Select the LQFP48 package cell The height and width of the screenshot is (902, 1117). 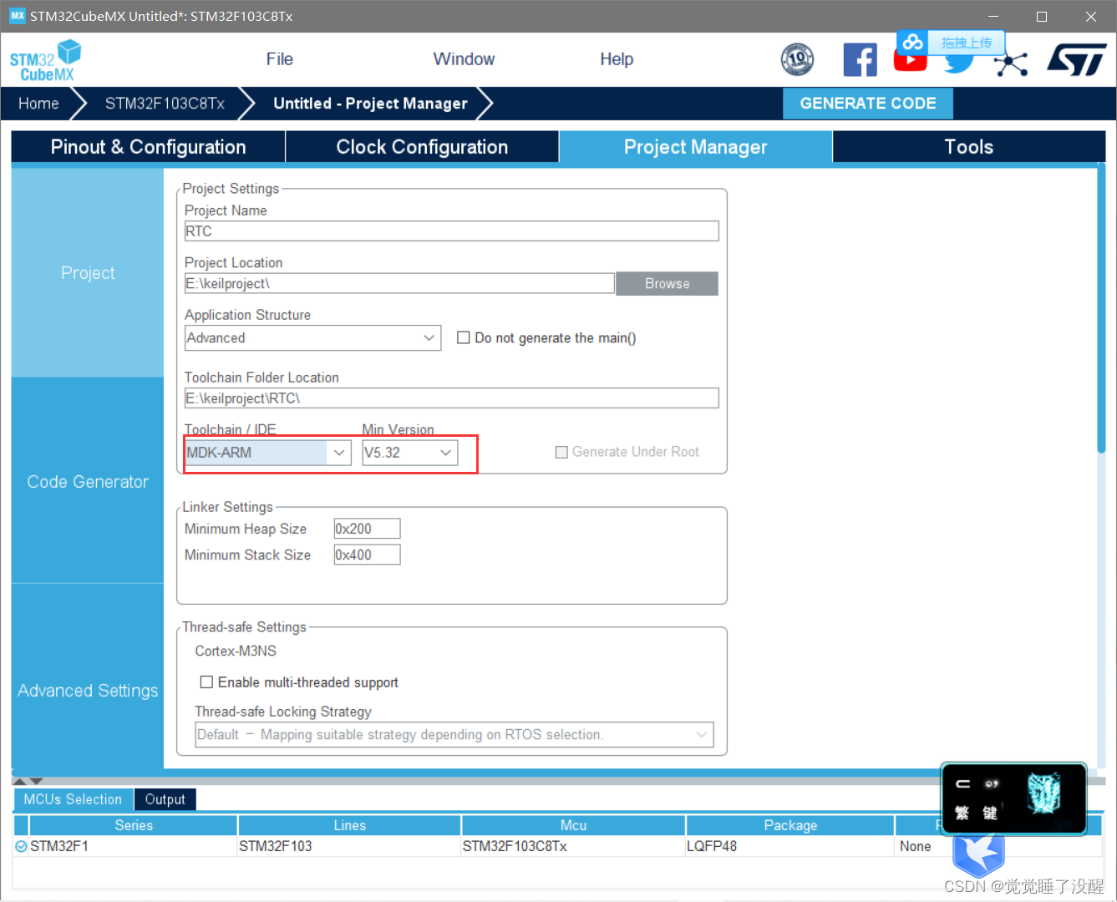[x=790, y=846]
